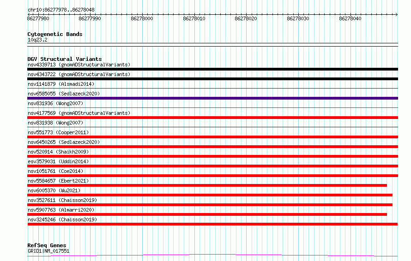The width and height of the screenshot is (411, 261).
Task: Click ruler position label 86278000
Action: (x=142, y=18)
